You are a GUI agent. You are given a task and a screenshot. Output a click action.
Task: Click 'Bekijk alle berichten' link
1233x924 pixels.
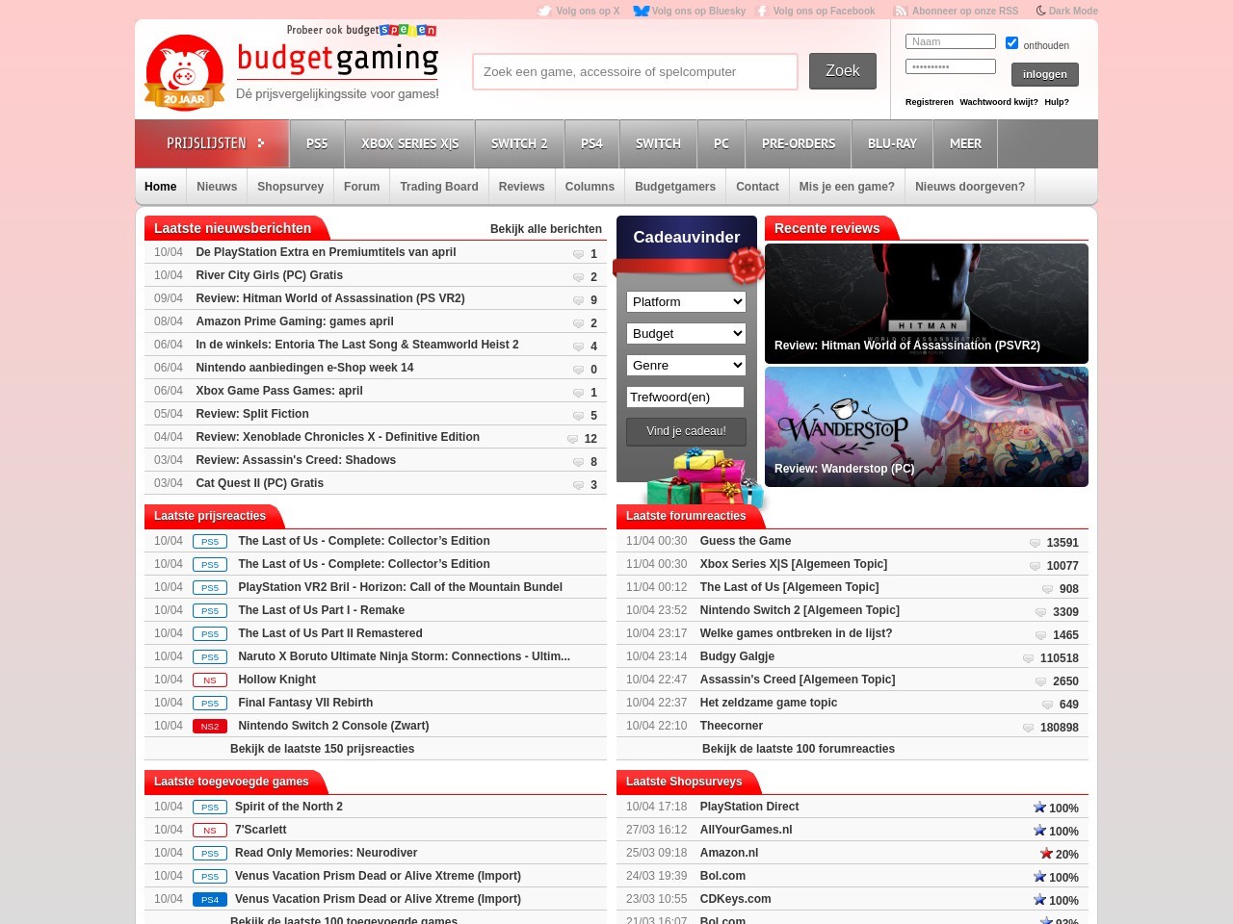point(546,229)
